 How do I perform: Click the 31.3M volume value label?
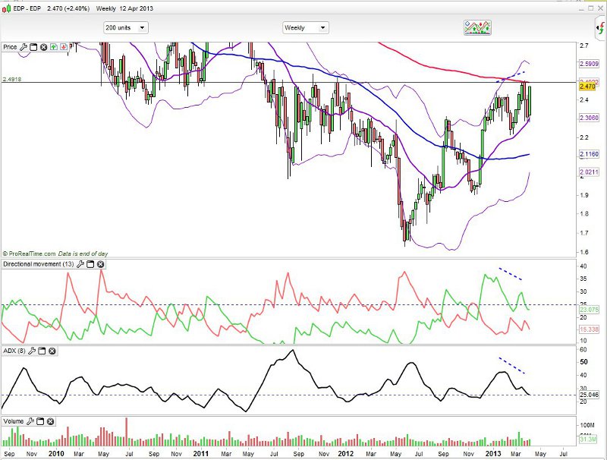[x=588, y=440]
